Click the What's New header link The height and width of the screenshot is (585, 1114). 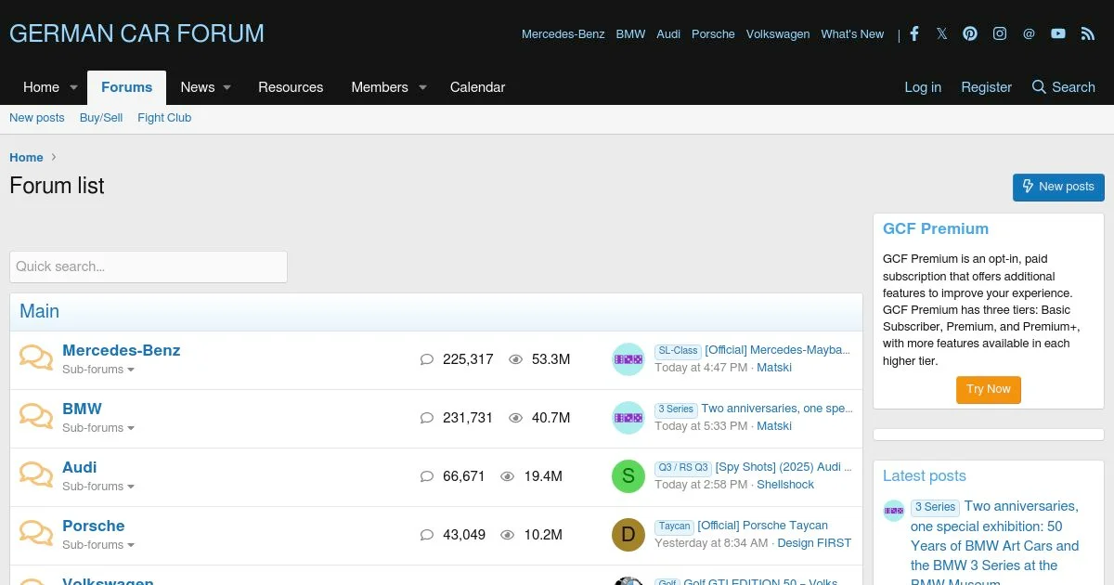click(x=852, y=34)
